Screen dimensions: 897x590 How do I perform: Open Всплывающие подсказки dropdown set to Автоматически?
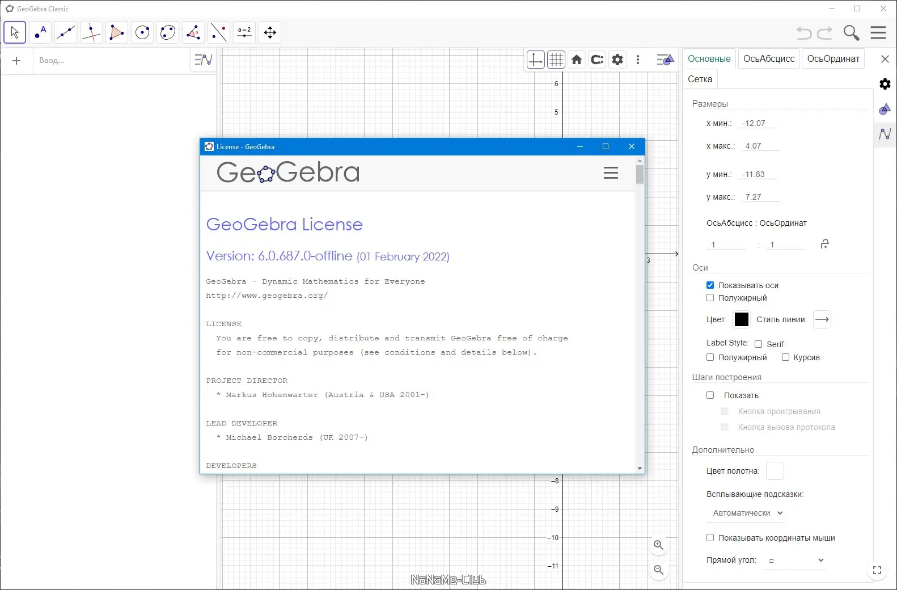point(747,513)
